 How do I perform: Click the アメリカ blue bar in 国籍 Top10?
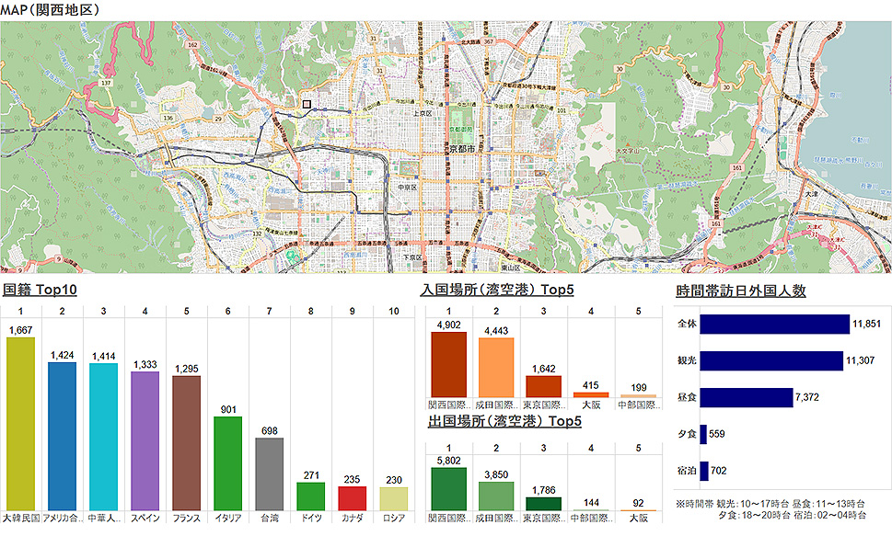pyautogui.click(x=62, y=436)
